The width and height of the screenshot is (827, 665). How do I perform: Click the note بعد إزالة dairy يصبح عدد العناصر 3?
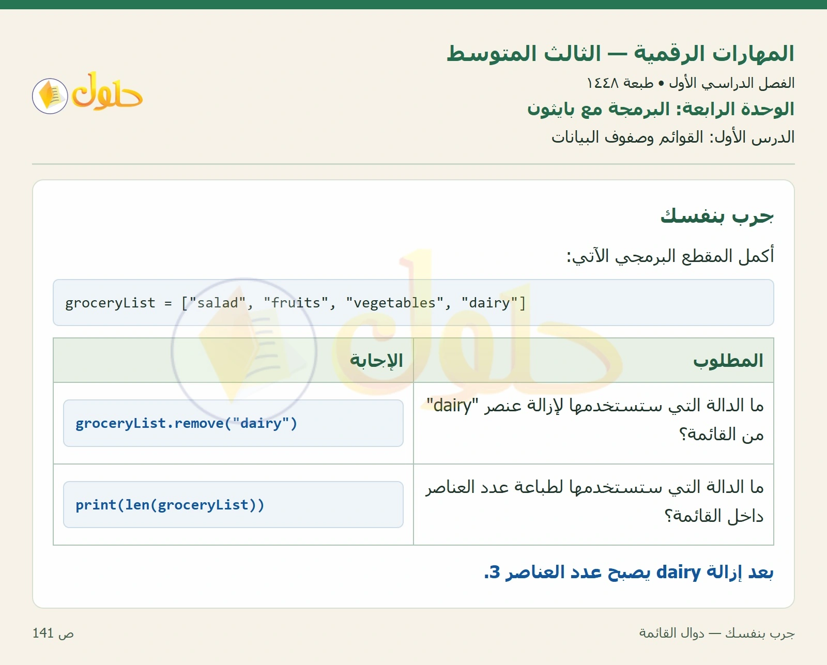coord(629,573)
